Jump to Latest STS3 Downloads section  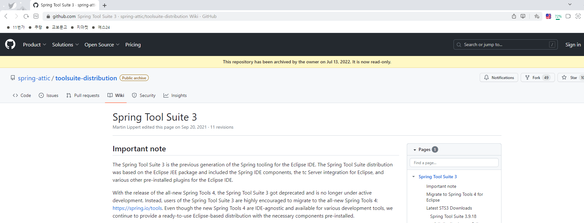click(x=449, y=208)
